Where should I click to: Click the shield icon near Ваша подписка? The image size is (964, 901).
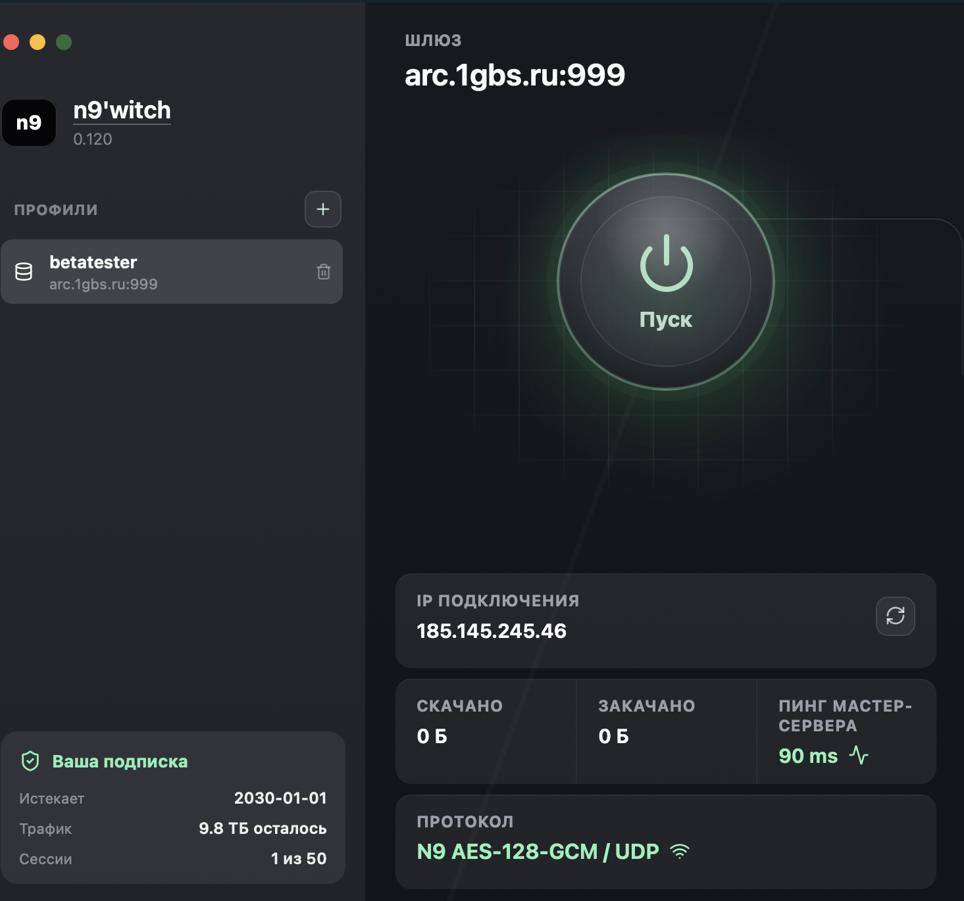30,761
